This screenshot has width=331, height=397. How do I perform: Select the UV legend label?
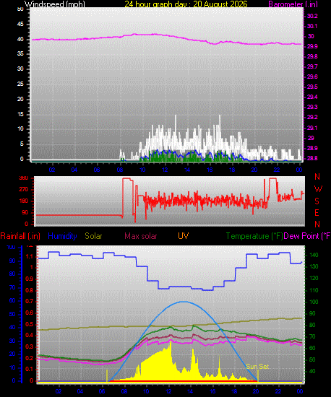[184, 236]
